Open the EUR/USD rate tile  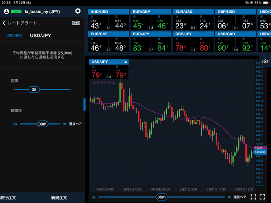(x=193, y=19)
